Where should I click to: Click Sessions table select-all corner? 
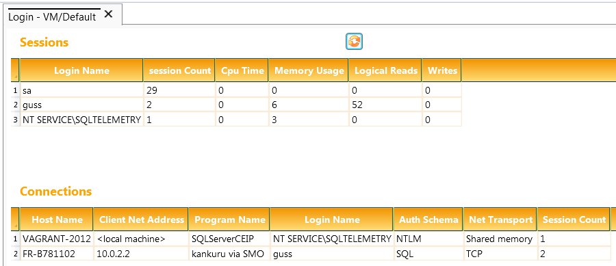(15, 70)
